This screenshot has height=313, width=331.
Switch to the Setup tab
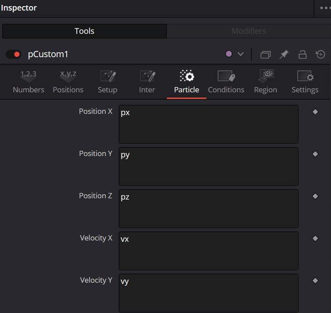point(108,82)
